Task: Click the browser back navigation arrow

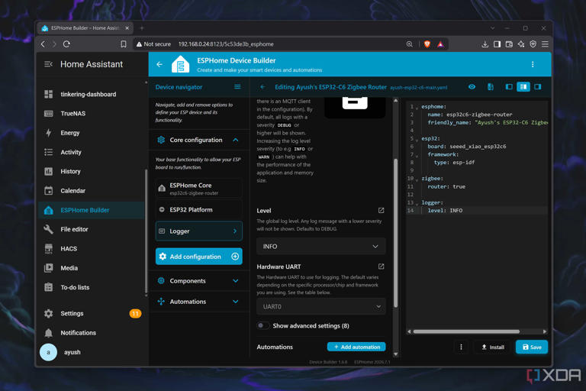Action: pos(43,44)
